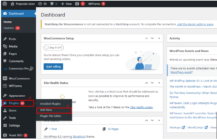Viewport: 217px width, 139px height.
Task: Click the pages icon beside 16 Pages
Action: [x=104, y=129]
